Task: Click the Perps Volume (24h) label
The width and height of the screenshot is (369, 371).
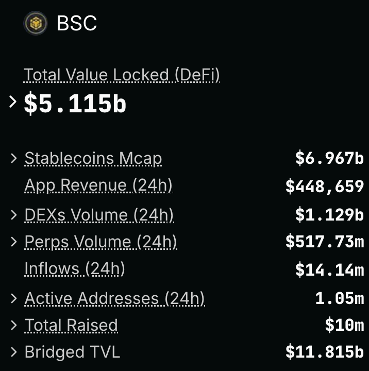Action: (101, 242)
